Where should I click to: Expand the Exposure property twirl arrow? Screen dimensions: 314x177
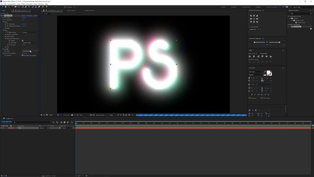tap(3, 20)
